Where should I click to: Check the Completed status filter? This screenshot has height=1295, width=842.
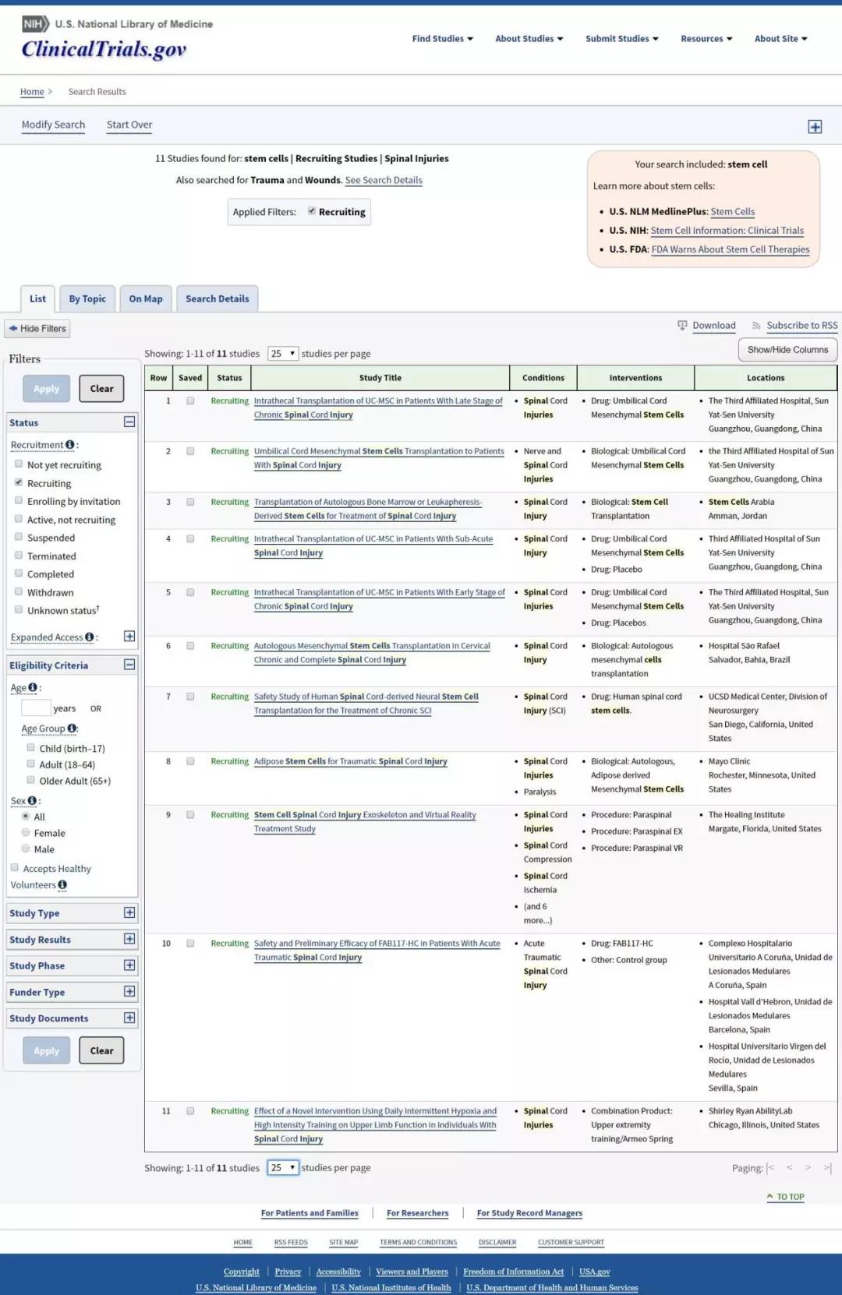[x=19, y=573]
